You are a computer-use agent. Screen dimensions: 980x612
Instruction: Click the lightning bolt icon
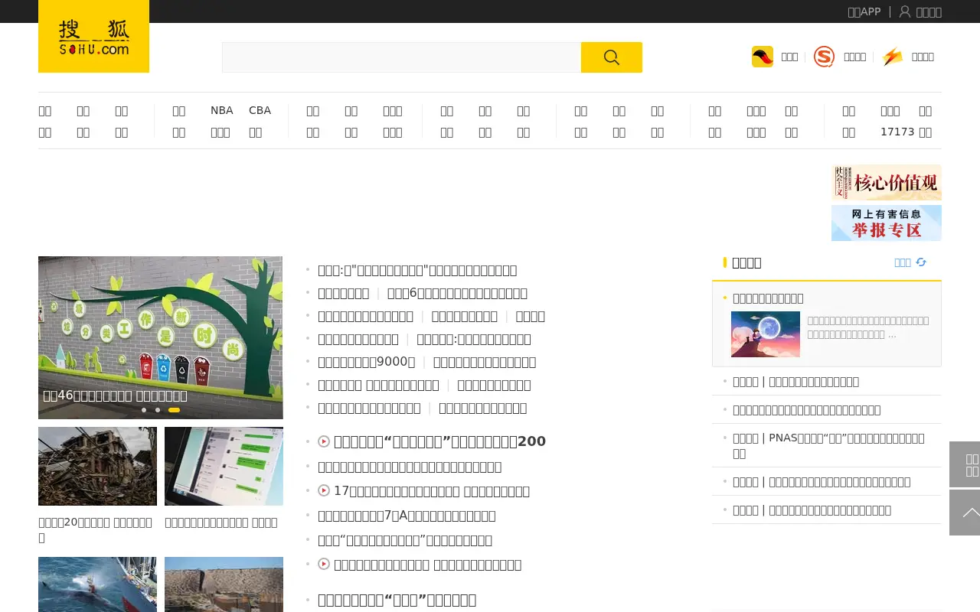pos(892,57)
